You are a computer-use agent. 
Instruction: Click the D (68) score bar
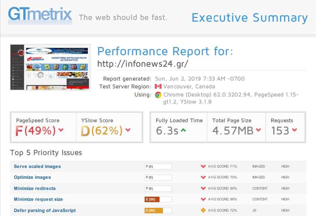[158, 210]
